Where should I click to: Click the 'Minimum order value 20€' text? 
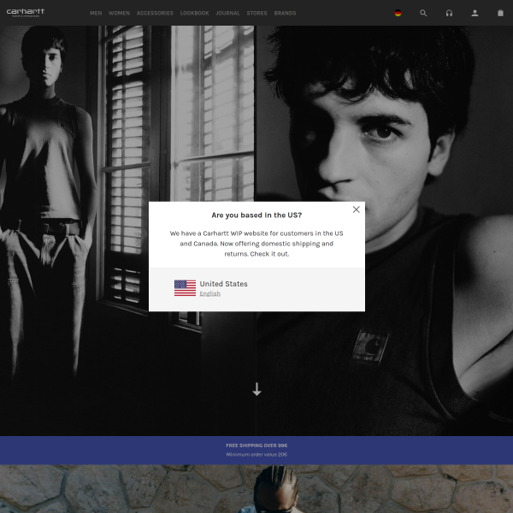pyautogui.click(x=256, y=455)
